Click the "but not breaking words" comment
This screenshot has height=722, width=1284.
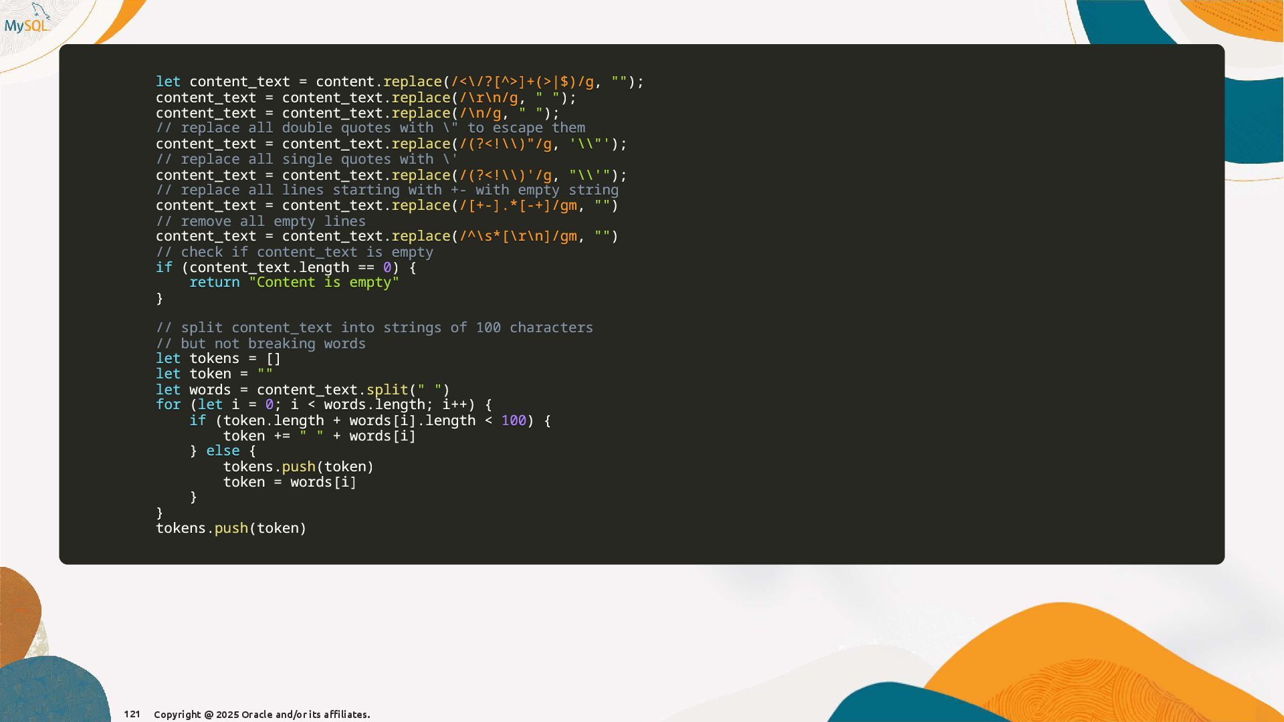coord(260,344)
